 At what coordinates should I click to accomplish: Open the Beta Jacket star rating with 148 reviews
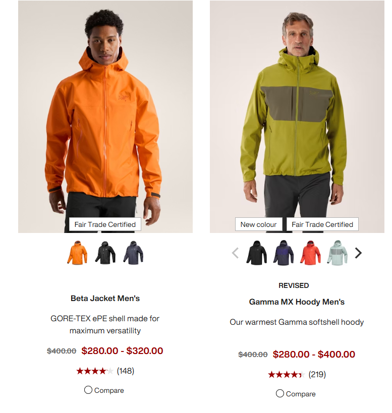[x=105, y=371]
